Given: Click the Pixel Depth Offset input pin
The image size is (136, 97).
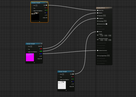Looking at the screenshot, I should click(98, 56).
